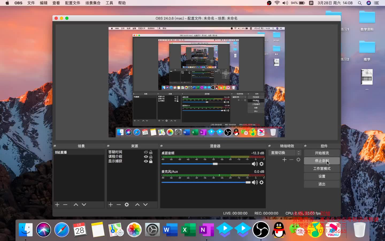This screenshot has height=241, width=385.
Task: Open Notification Center in menu bar
Action: pos(377,3)
